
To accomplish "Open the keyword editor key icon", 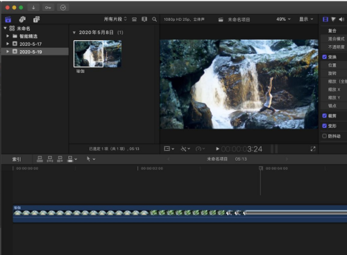I will 48,8.
